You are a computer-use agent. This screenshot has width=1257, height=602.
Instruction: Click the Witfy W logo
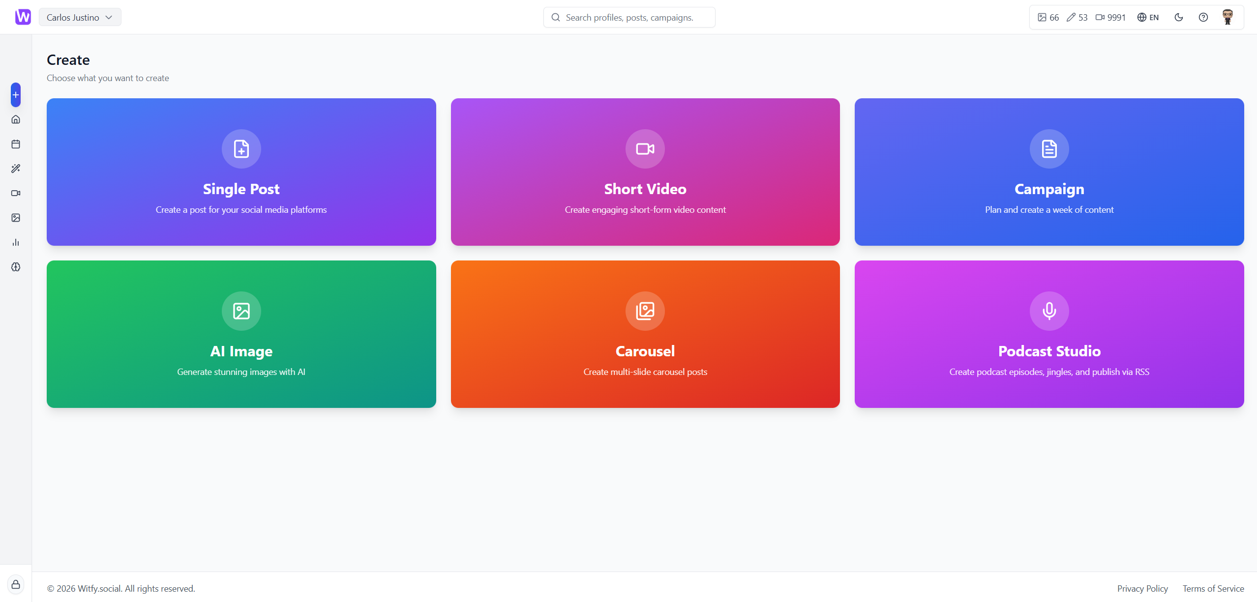pyautogui.click(x=23, y=17)
